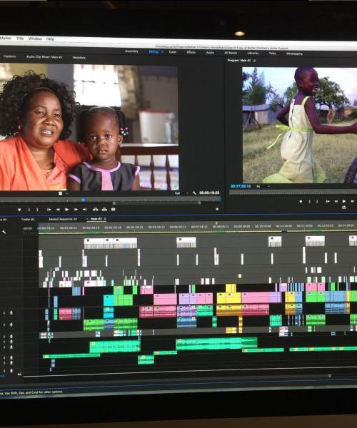Open Source monitor wrench settings
The width and height of the screenshot is (357, 428).
coord(194,193)
